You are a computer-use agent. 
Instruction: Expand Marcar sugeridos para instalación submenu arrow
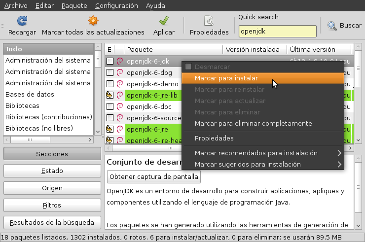pos(339,164)
